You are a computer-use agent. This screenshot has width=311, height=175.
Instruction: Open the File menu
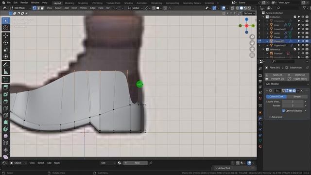(9, 3)
